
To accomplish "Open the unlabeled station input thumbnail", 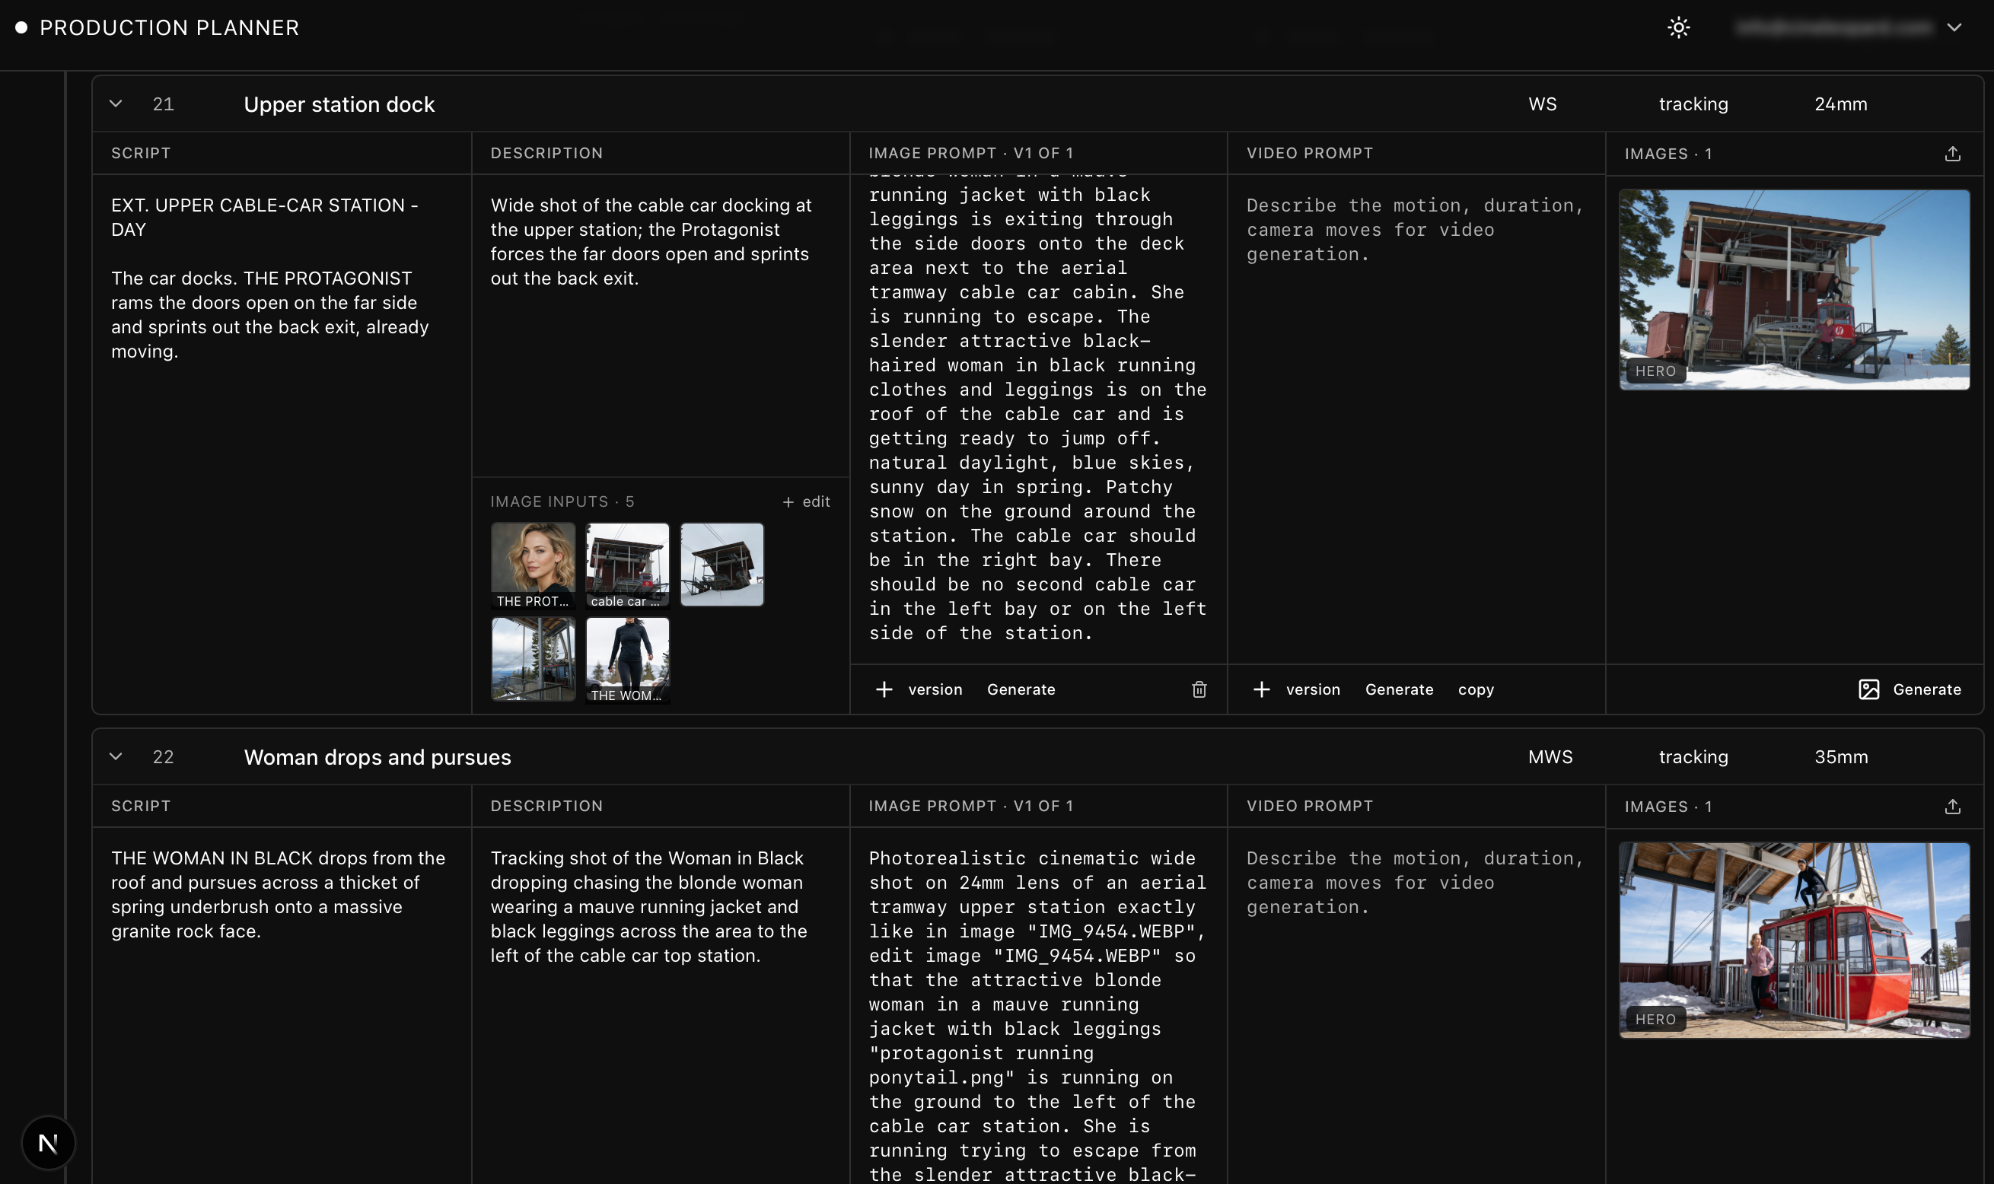I will (721, 565).
